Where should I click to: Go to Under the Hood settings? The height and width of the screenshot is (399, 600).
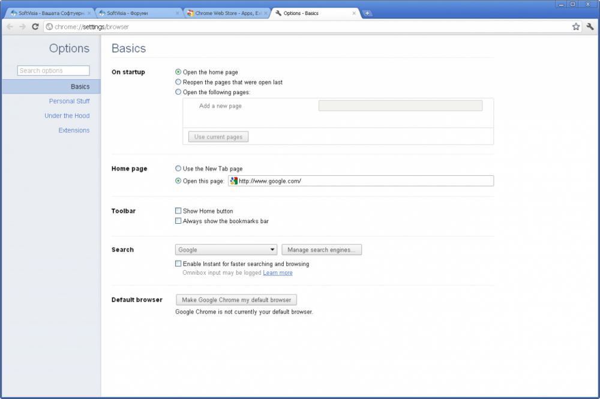[x=67, y=116]
